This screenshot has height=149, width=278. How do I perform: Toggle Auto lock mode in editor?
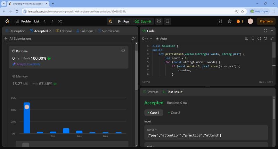[162, 39]
